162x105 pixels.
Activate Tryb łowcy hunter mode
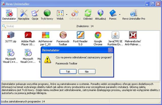coord(47,15)
